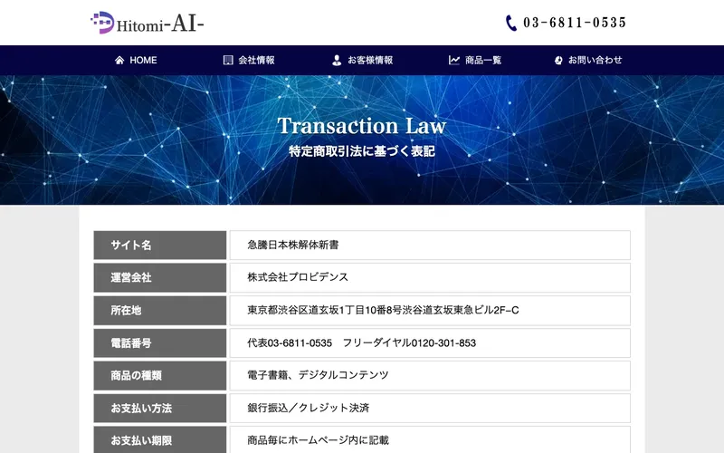Viewport: 724px width, 453px height.
Task: Click the 株式会社プロビデンス cell
Action: [430, 278]
